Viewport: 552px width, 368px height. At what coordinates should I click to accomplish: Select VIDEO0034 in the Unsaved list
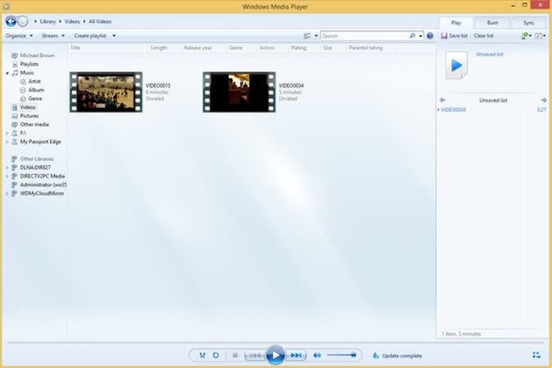coord(454,110)
